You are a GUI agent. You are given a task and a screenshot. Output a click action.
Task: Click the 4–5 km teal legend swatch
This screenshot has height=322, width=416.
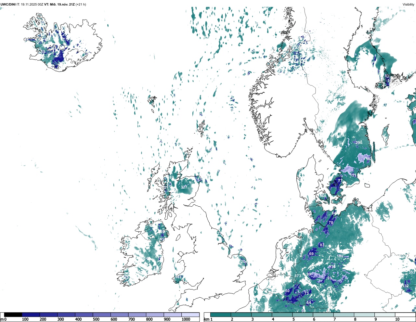coord(282,315)
